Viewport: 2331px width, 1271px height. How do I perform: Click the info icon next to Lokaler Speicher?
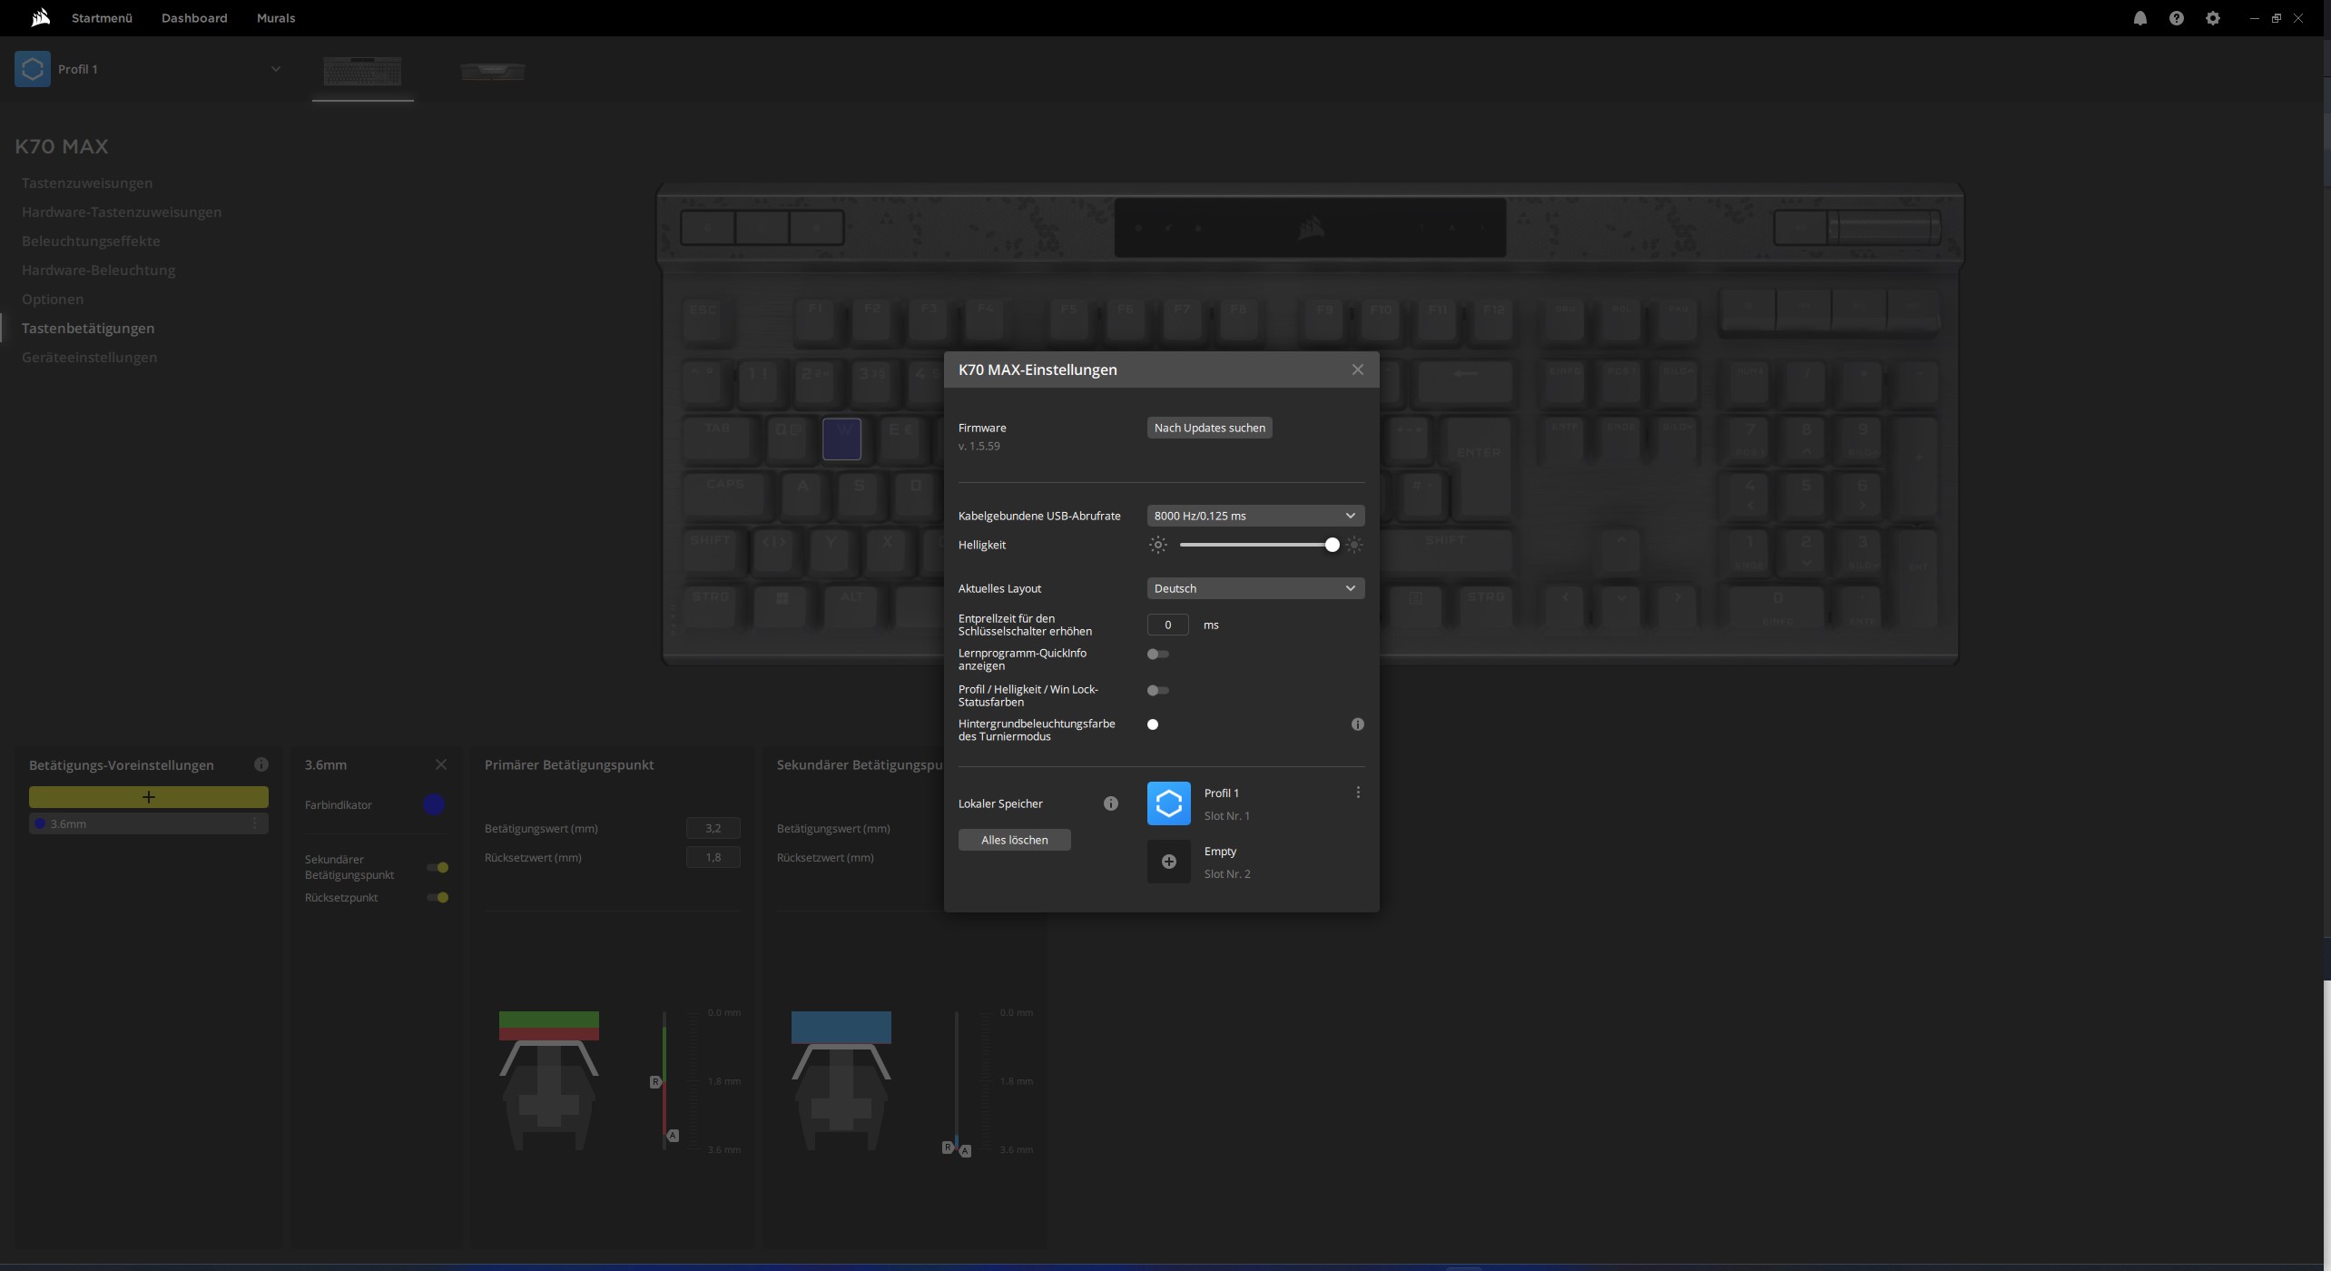(x=1110, y=803)
